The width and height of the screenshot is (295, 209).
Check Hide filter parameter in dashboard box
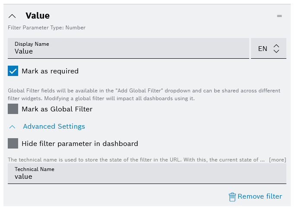[x=13, y=144]
